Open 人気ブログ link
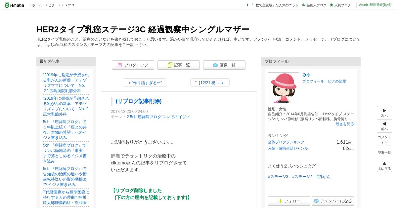397x208 pixels. coord(342,5)
